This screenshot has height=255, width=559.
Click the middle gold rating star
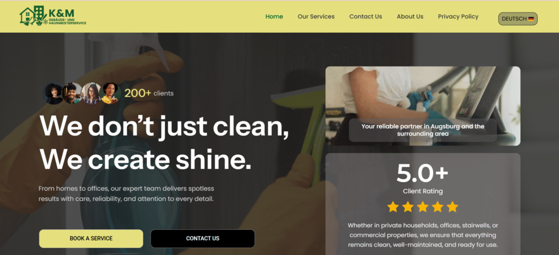tap(423, 207)
